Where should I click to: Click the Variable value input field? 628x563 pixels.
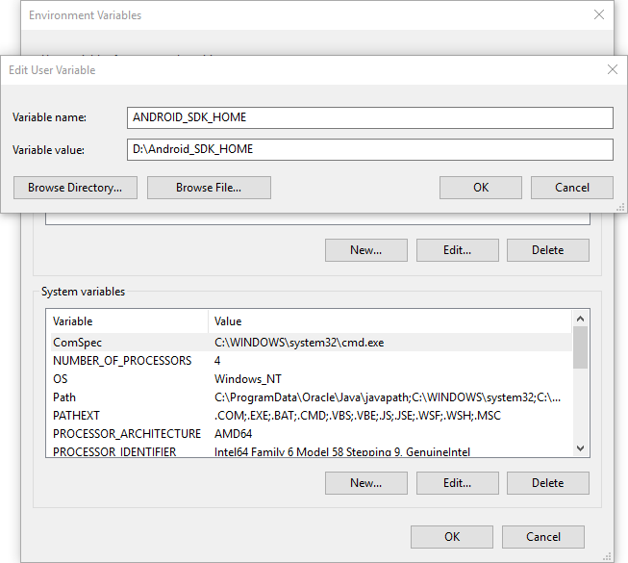coord(369,149)
